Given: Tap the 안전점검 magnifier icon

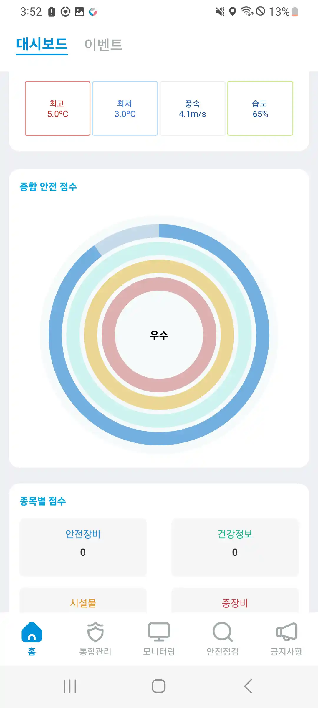Looking at the screenshot, I should coord(223,632).
